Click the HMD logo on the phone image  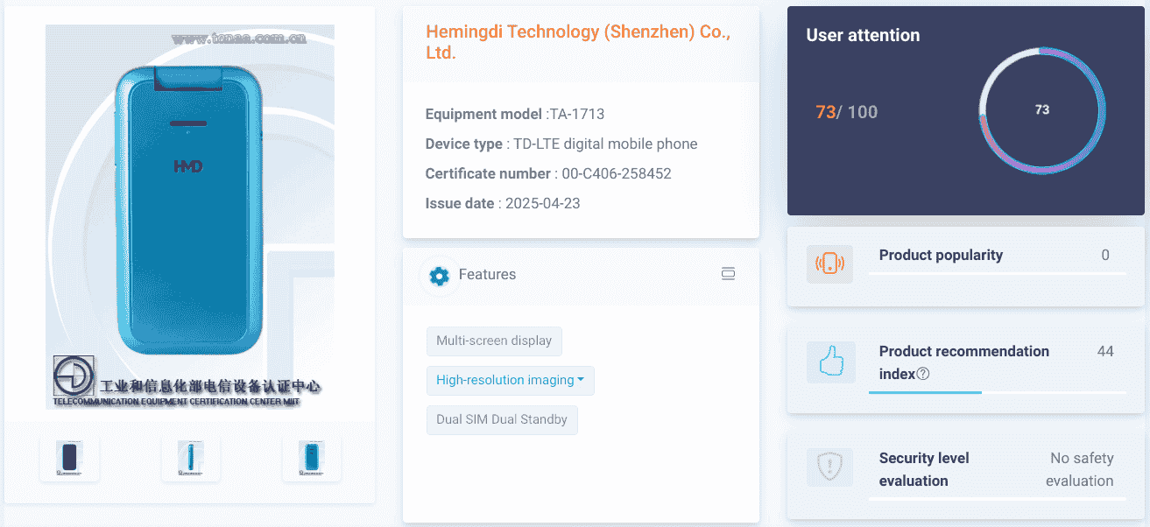188,166
